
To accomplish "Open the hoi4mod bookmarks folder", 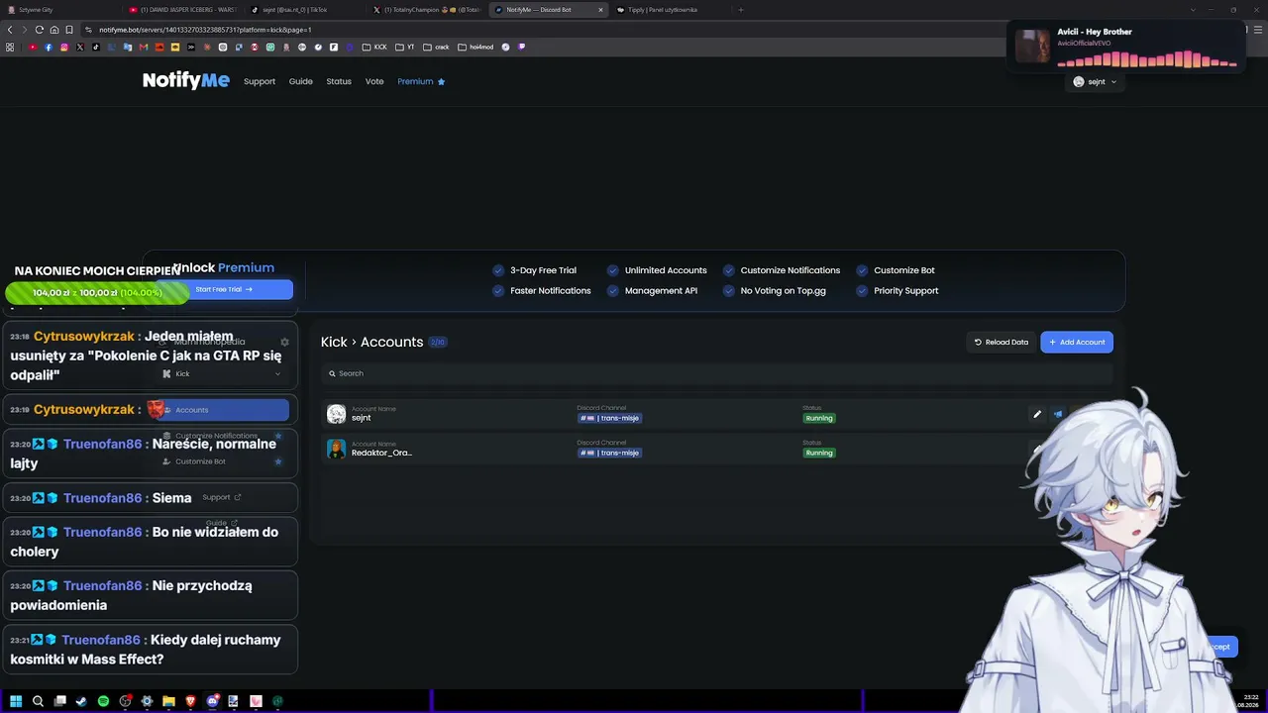I will 475,47.
